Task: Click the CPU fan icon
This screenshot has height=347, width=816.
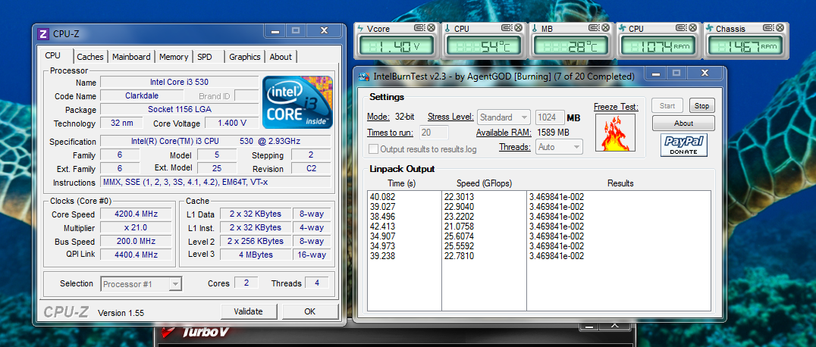Action: point(623,29)
